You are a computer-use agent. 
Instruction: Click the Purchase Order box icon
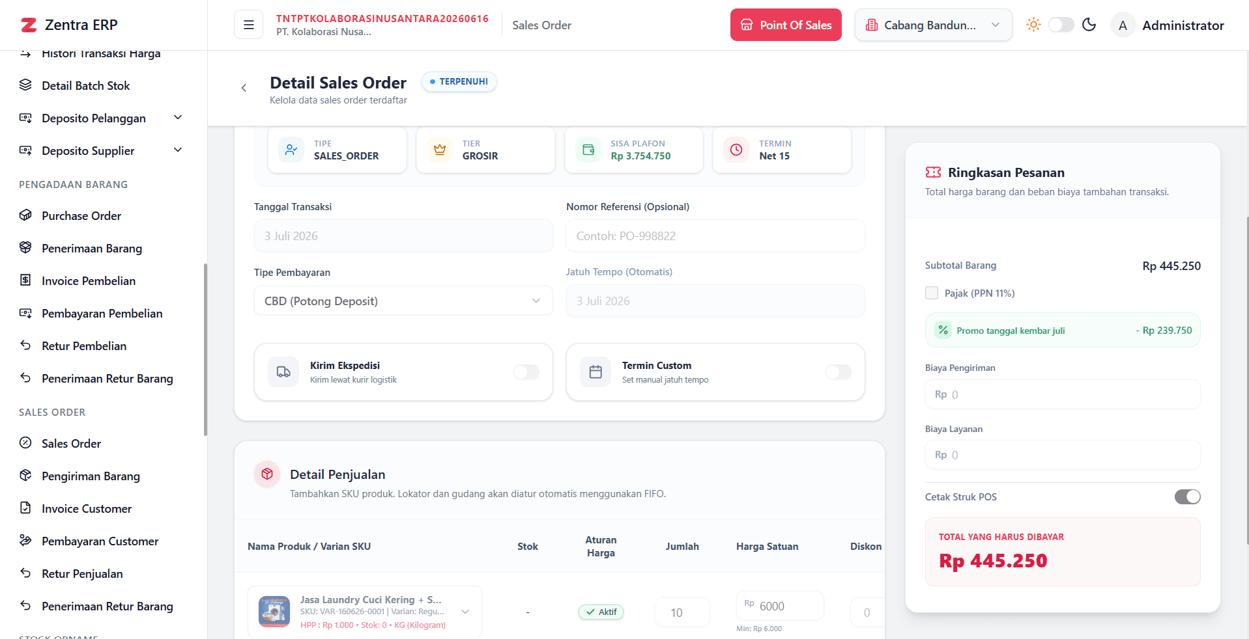25,215
